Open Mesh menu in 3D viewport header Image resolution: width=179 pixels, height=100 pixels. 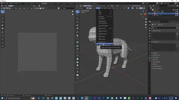tap(105, 8)
